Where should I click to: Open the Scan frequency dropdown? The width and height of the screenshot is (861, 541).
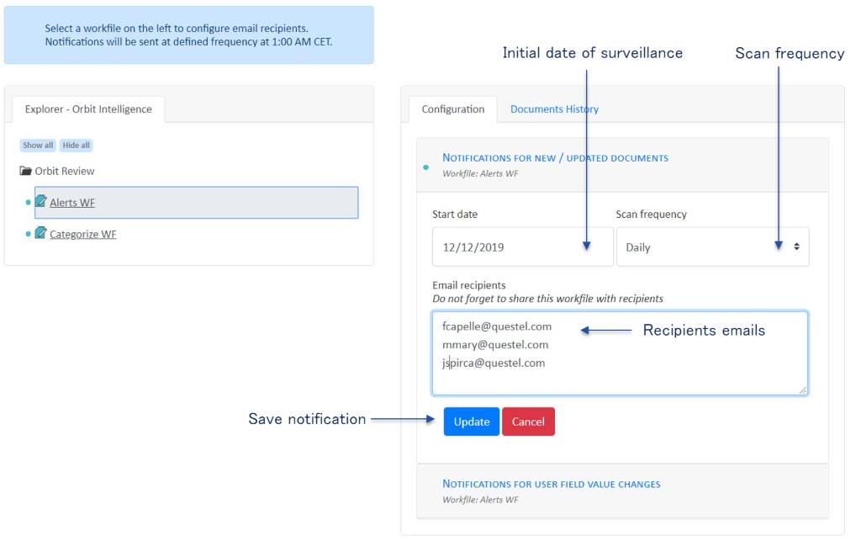click(x=712, y=247)
